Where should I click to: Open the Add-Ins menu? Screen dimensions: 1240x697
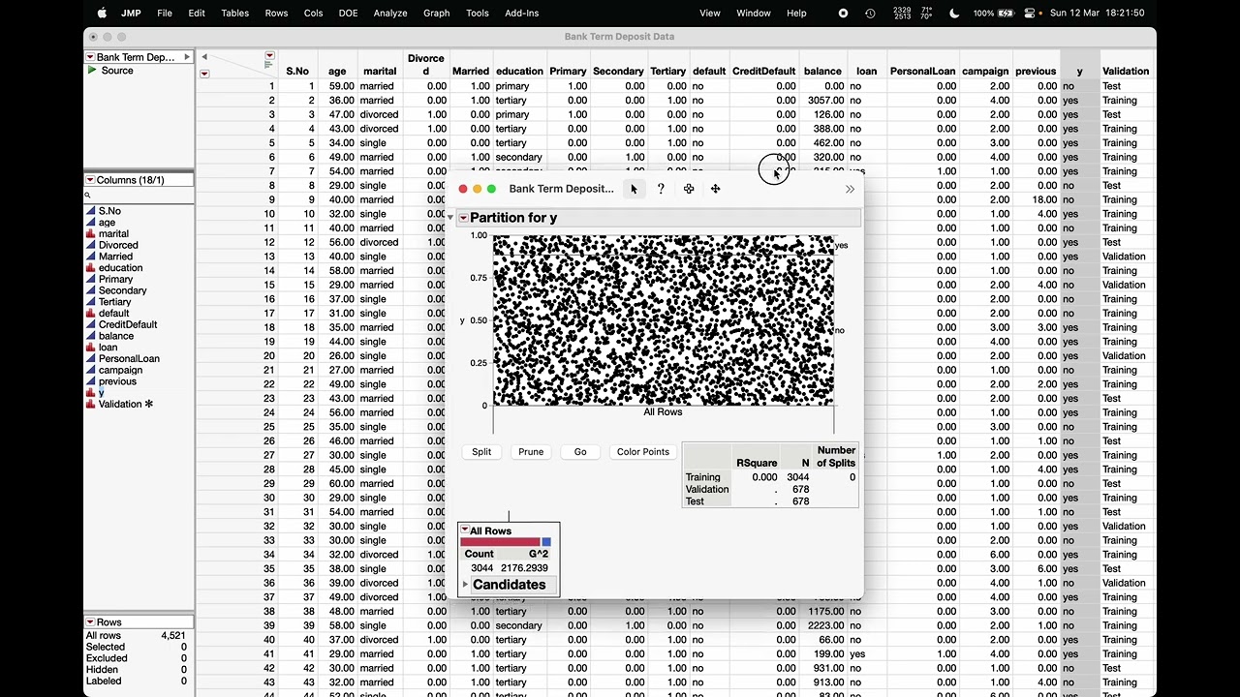pyautogui.click(x=522, y=14)
